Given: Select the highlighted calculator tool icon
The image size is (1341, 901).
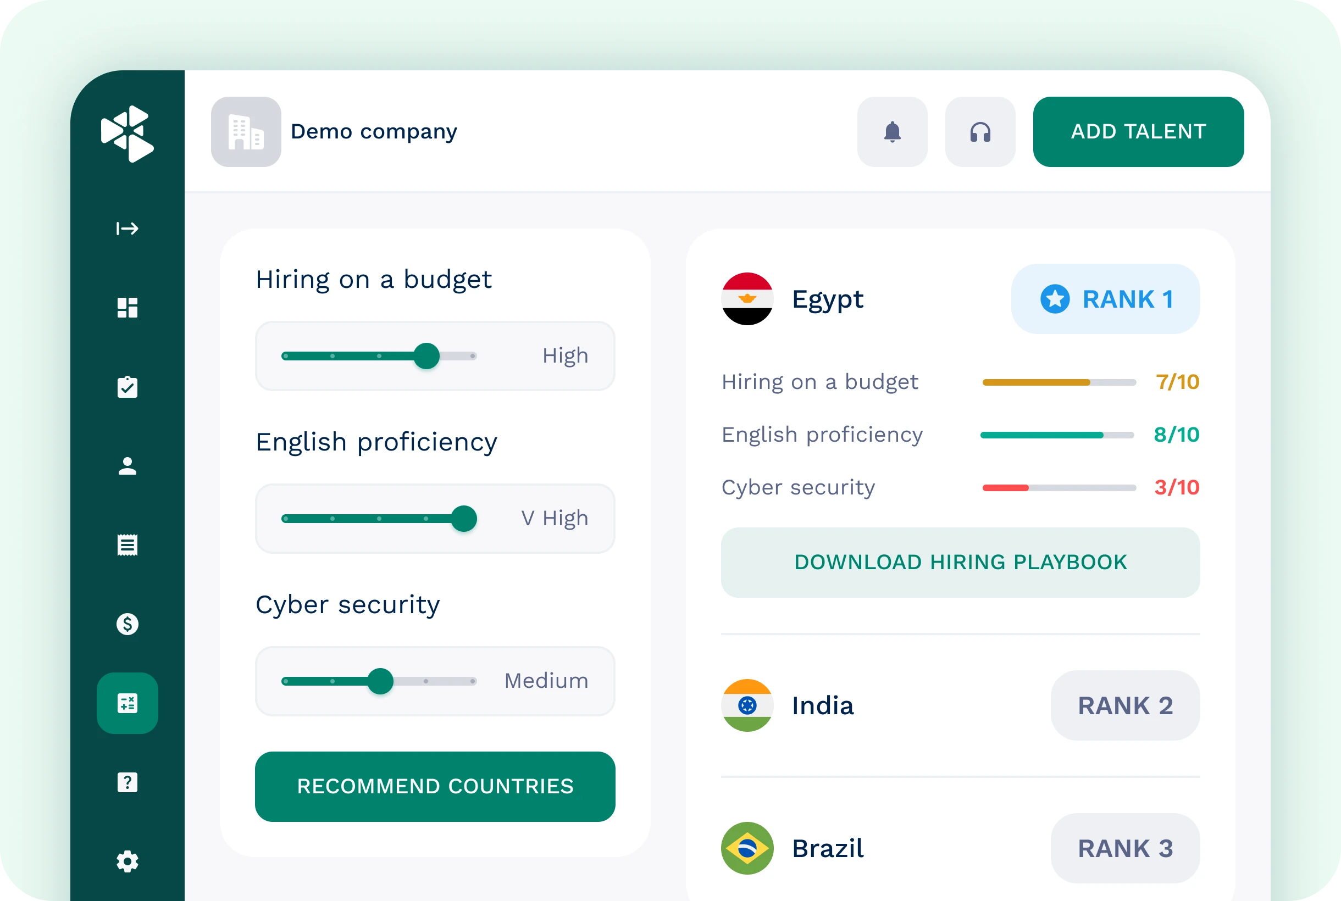Looking at the screenshot, I should tap(128, 703).
